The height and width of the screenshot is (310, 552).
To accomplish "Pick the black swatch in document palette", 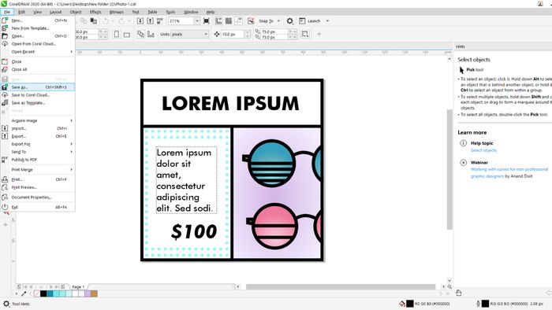I will 43,293.
